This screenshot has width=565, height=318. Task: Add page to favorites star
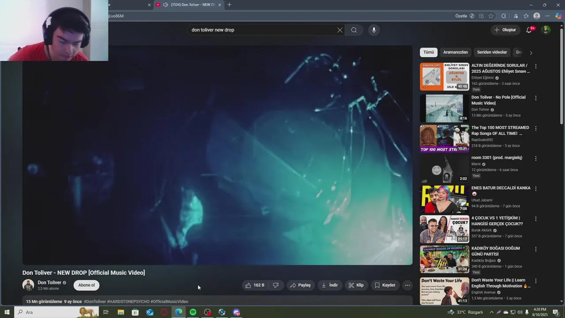click(491, 16)
